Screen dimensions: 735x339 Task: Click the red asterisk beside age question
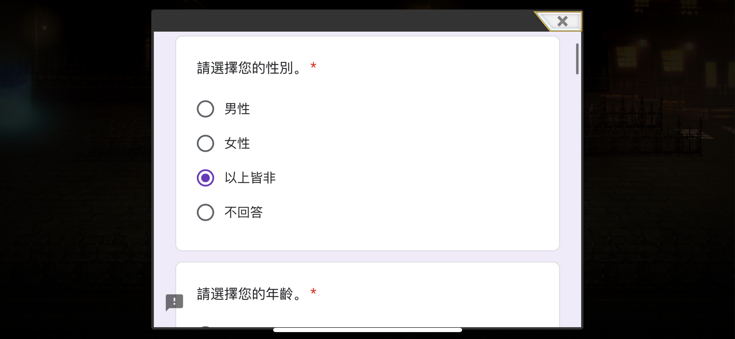313,292
